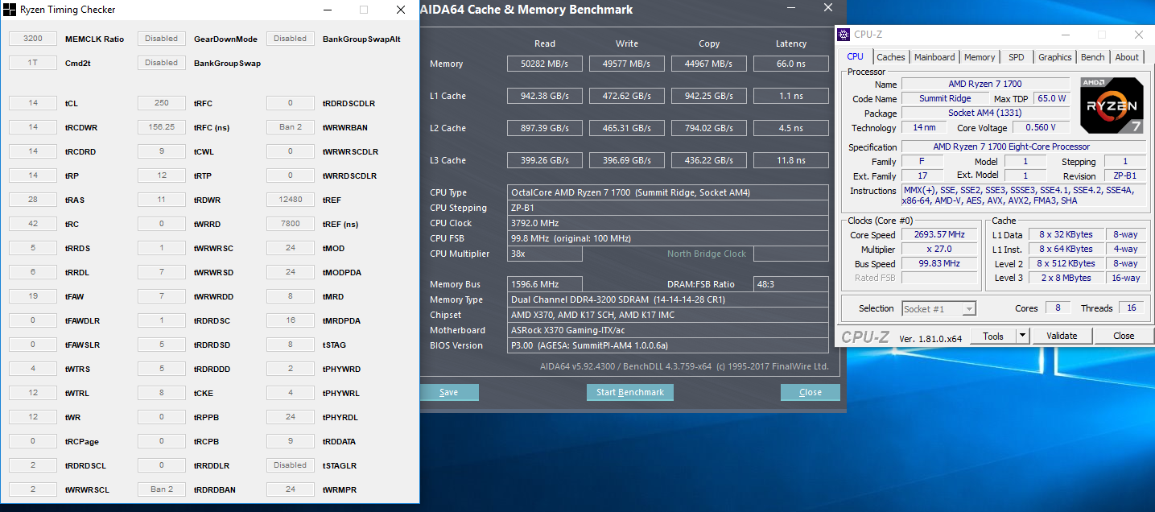Click the CPU Clock field 3792.0 MHz
The width and height of the screenshot is (1155, 512).
[668, 223]
